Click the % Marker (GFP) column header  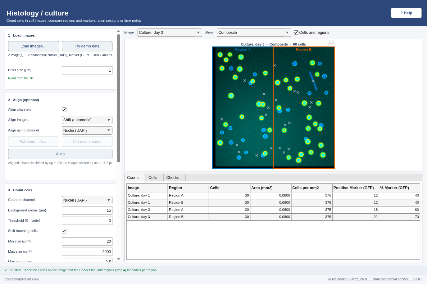(x=399, y=188)
